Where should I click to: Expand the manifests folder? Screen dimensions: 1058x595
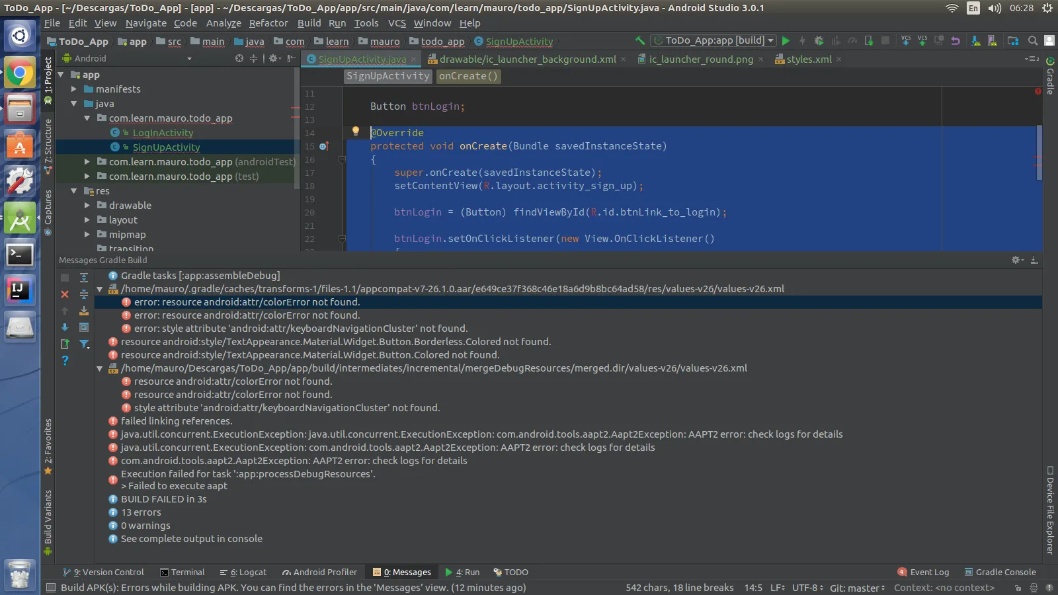(x=74, y=89)
